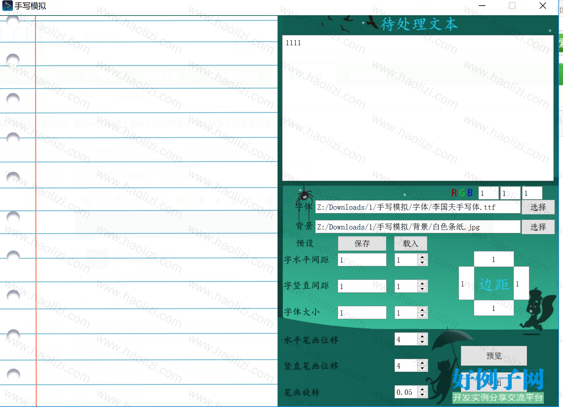Image resolution: width=563 pixels, height=407 pixels.
Task: Decrease the 水平笔画位移 value
Action: click(x=422, y=342)
